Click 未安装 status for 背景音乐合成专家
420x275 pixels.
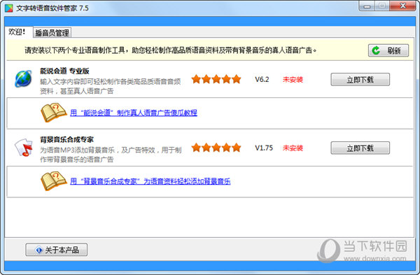click(x=293, y=148)
